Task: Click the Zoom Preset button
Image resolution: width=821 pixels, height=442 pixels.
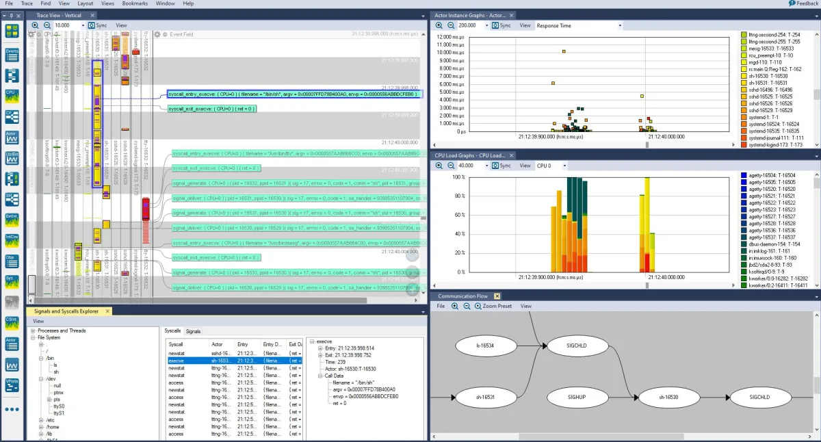Action: click(x=496, y=306)
